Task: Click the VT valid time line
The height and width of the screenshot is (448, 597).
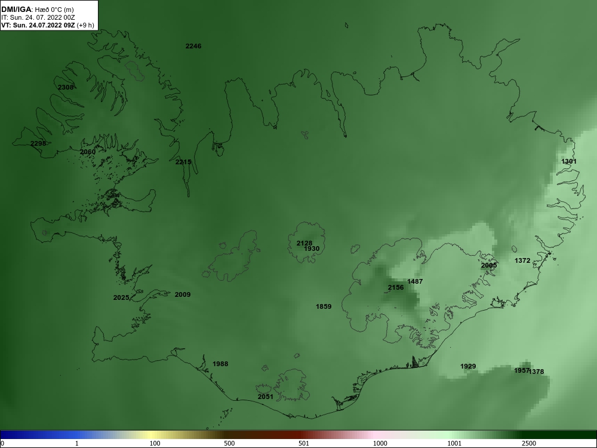Action: 48,25
